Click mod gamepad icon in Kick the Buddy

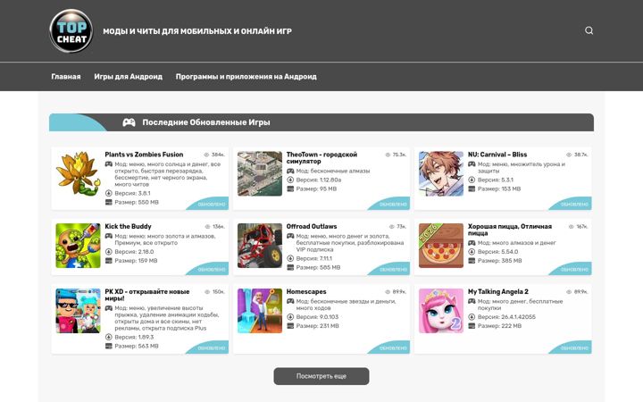click(109, 236)
